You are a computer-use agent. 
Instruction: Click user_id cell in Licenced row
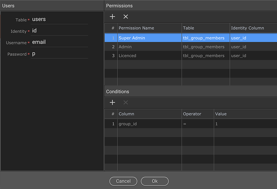[253, 56]
